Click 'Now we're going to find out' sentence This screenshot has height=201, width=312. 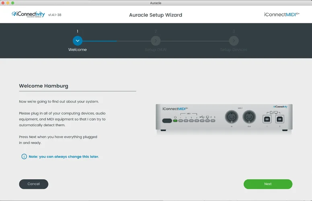pos(59,101)
